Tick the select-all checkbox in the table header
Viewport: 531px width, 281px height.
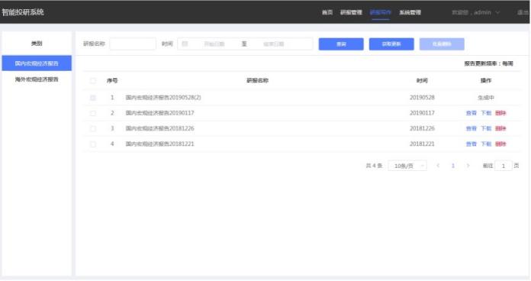click(x=93, y=81)
